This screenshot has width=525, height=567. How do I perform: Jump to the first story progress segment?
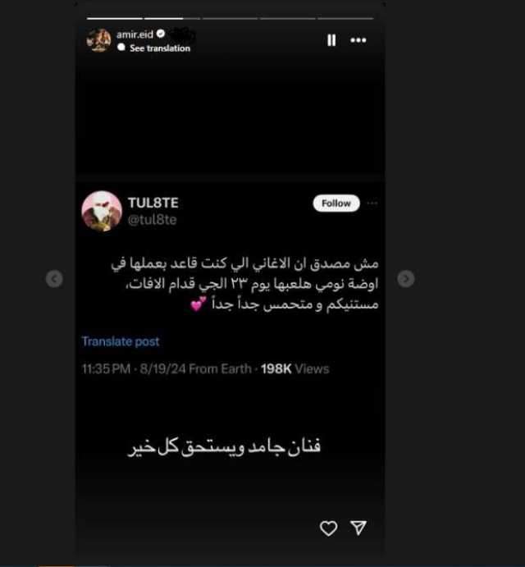coord(115,18)
